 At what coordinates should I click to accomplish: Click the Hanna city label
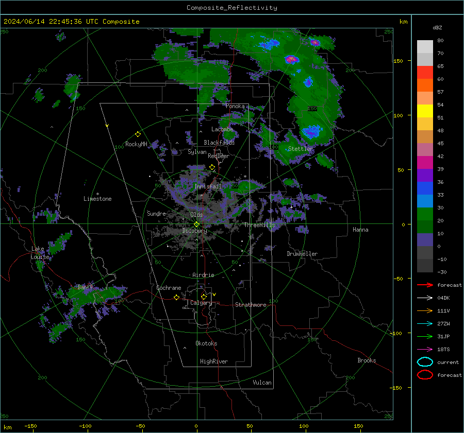click(x=360, y=230)
